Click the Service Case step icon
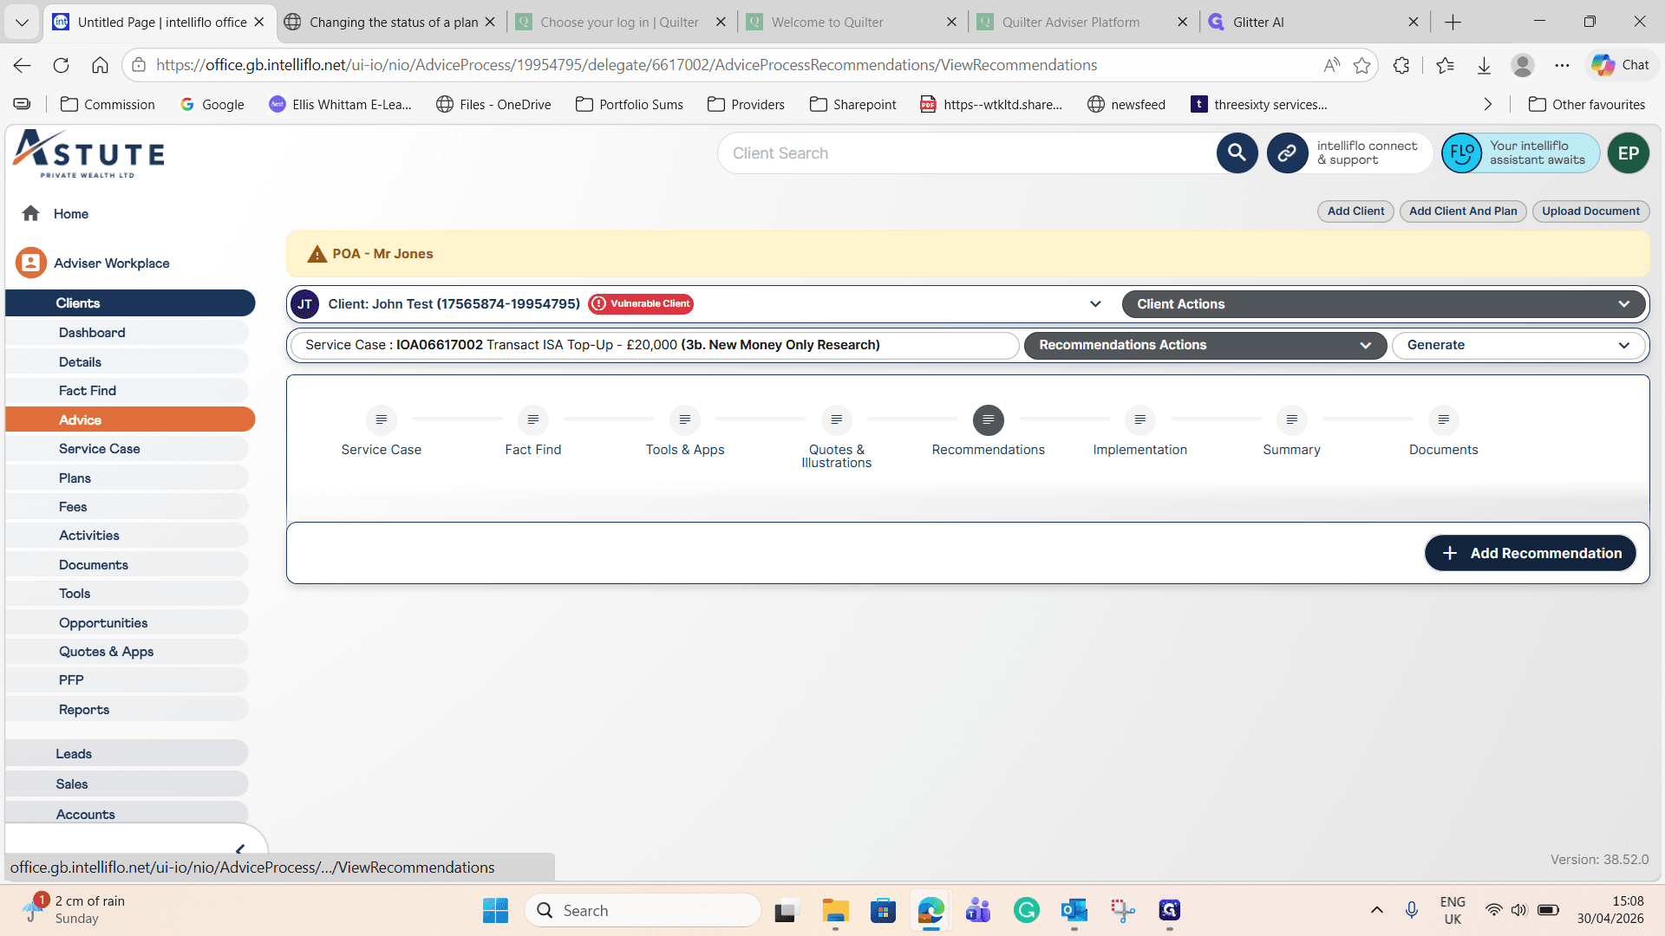The image size is (1665, 936). pyautogui.click(x=382, y=419)
